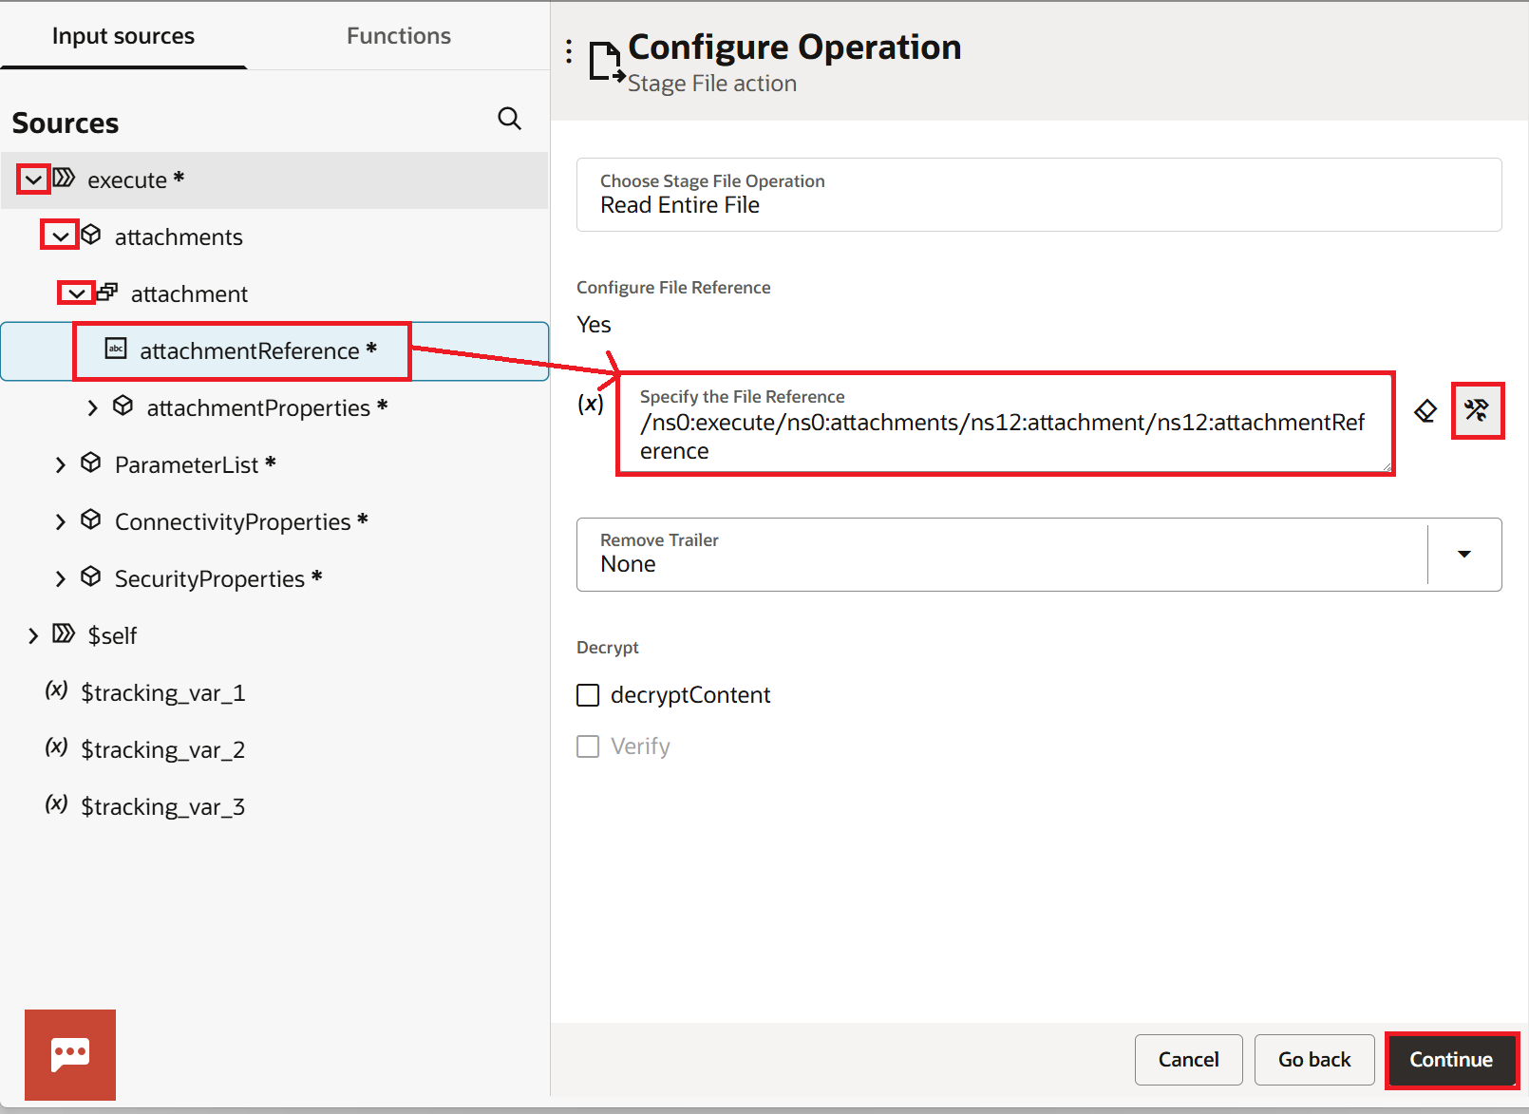Click the Continue button
The height and width of the screenshot is (1114, 1529).
pos(1451,1060)
